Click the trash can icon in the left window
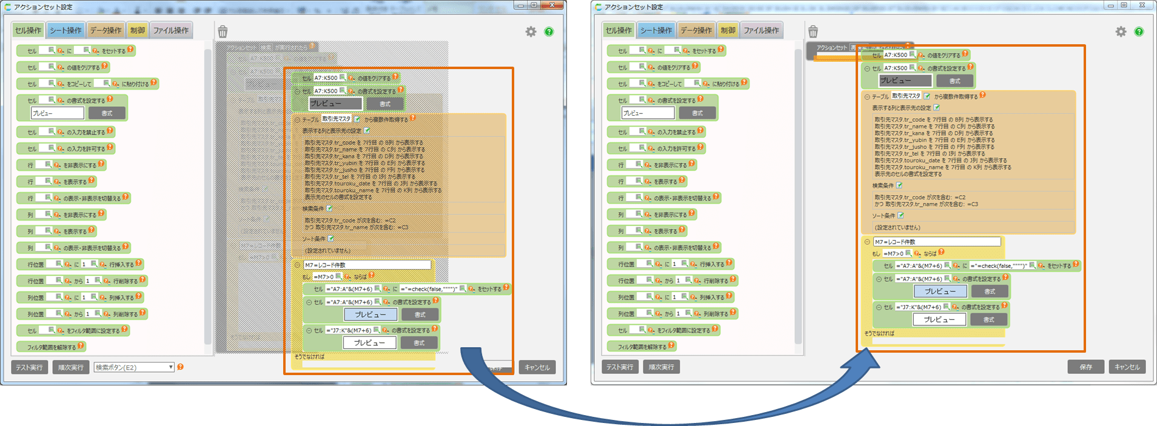This screenshot has height=426, width=1157. 223,32
